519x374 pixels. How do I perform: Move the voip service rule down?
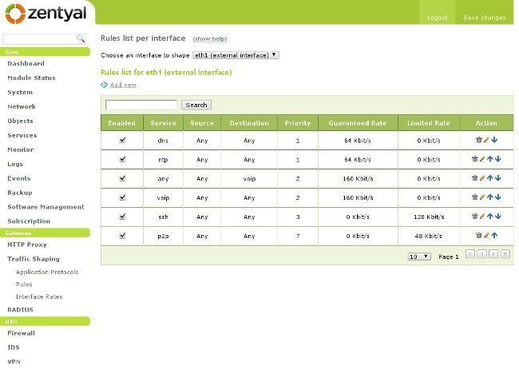coord(497,197)
